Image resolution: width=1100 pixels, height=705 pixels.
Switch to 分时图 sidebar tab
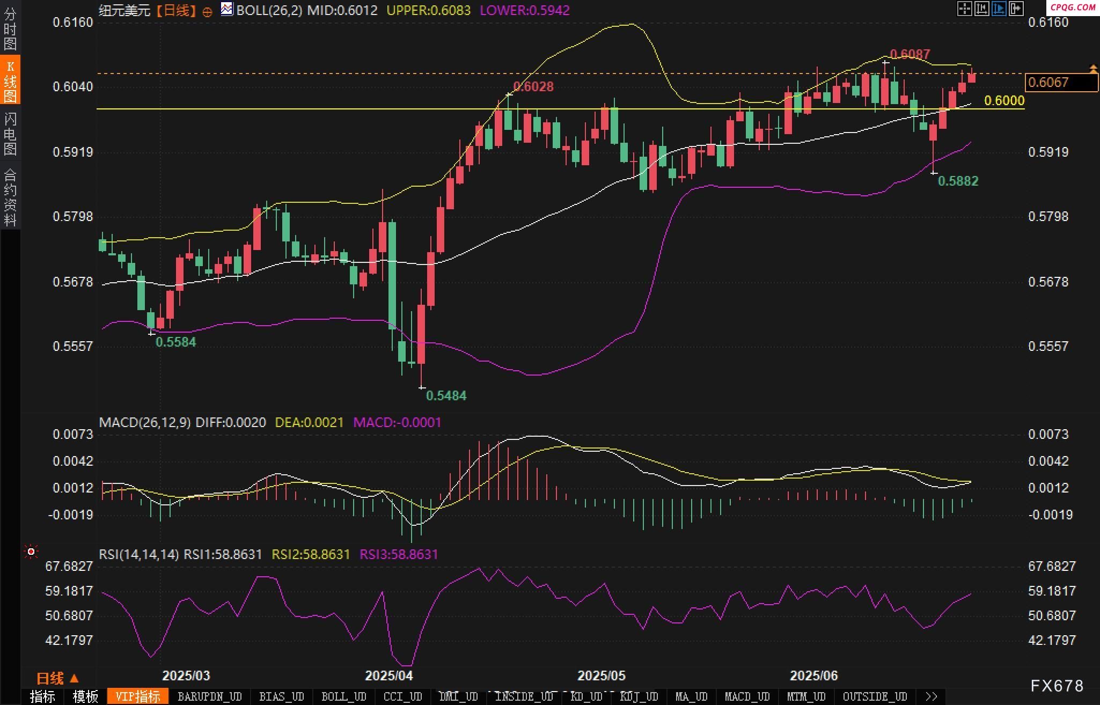(10, 28)
